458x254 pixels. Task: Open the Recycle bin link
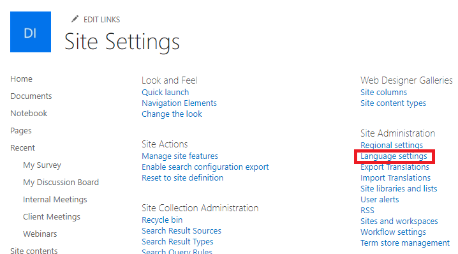[x=162, y=220]
